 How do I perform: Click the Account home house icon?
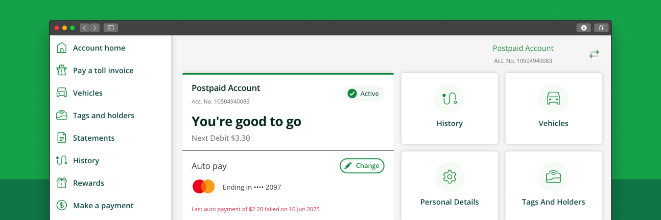(62, 48)
